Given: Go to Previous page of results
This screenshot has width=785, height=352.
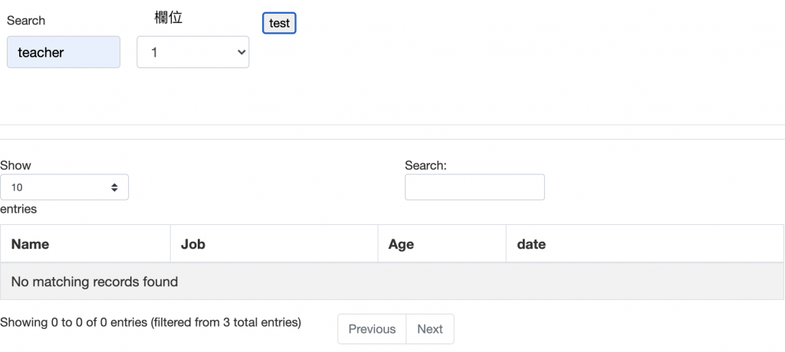Looking at the screenshot, I should (x=372, y=329).
